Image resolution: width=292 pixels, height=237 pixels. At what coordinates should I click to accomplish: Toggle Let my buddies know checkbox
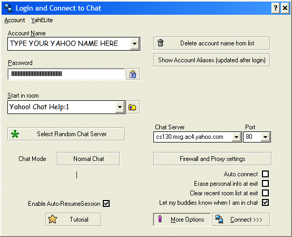(265, 203)
